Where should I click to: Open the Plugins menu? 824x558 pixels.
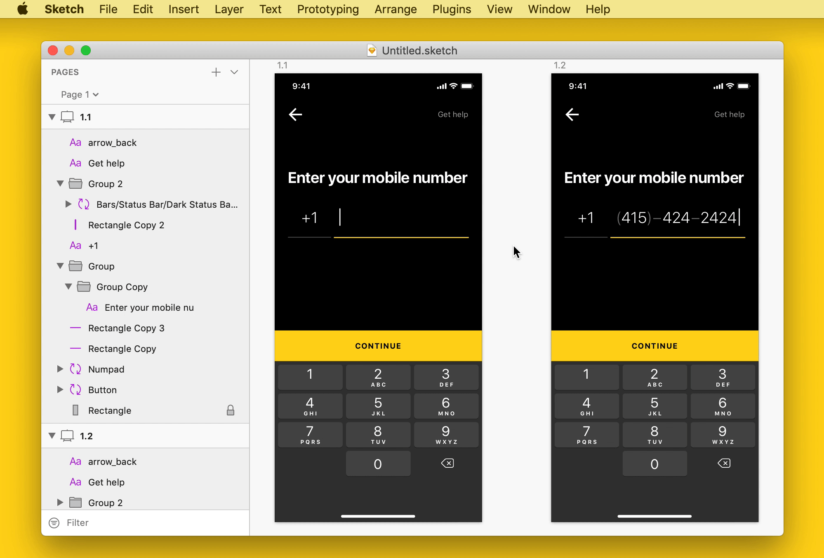[451, 9]
